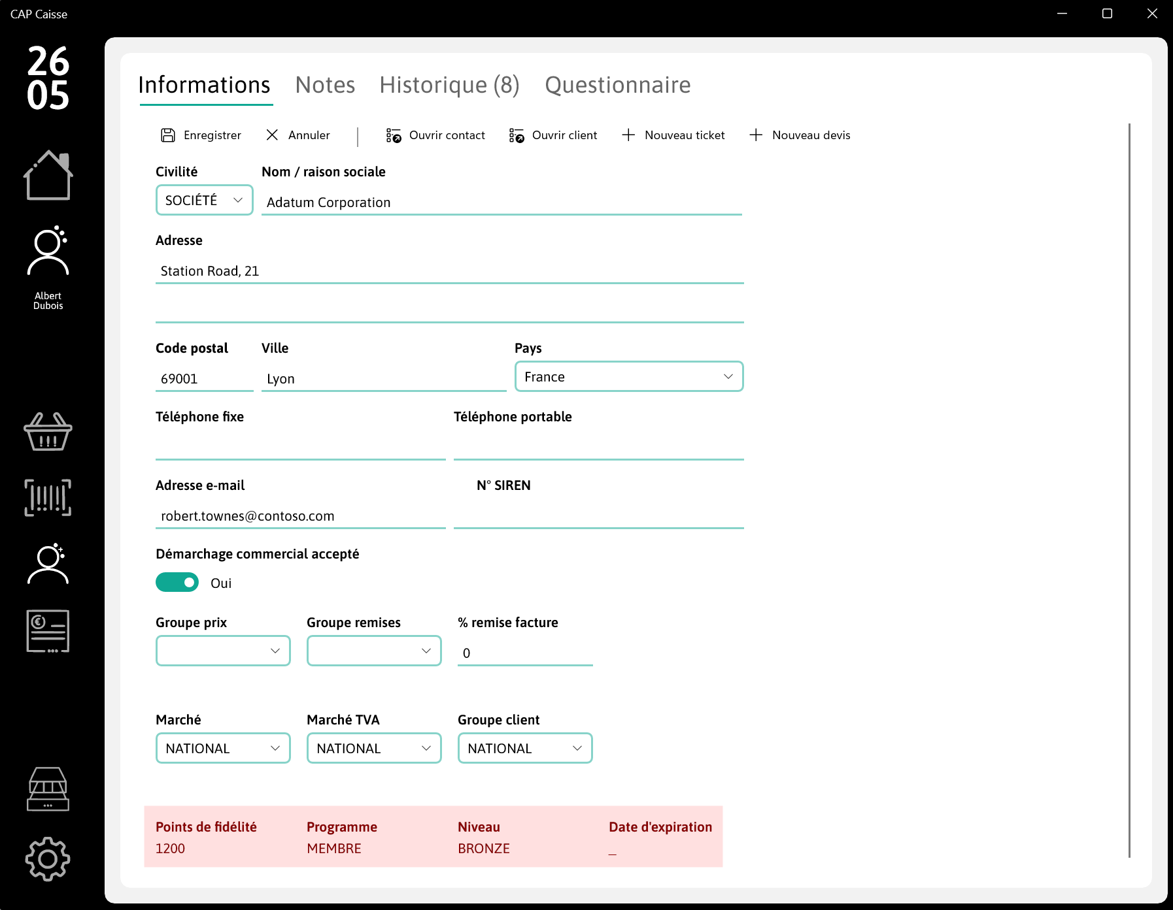Click the % remise facture field
The height and width of the screenshot is (910, 1173).
pos(525,653)
